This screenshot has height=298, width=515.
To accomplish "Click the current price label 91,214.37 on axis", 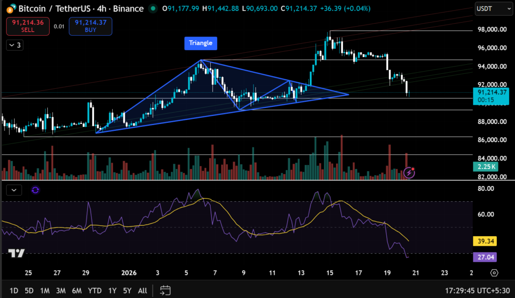I will click(488, 92).
